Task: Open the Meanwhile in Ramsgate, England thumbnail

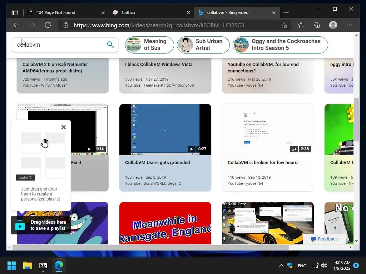Action: coord(165,223)
